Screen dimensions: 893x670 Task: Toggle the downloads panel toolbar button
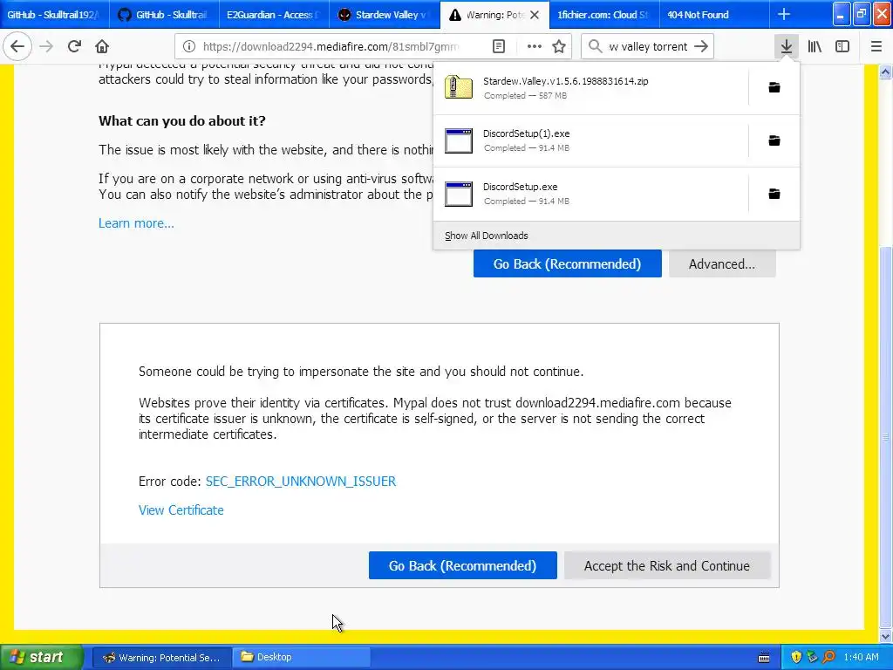[787, 47]
